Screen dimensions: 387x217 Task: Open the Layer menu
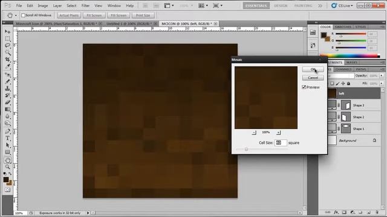(x=57, y=5)
